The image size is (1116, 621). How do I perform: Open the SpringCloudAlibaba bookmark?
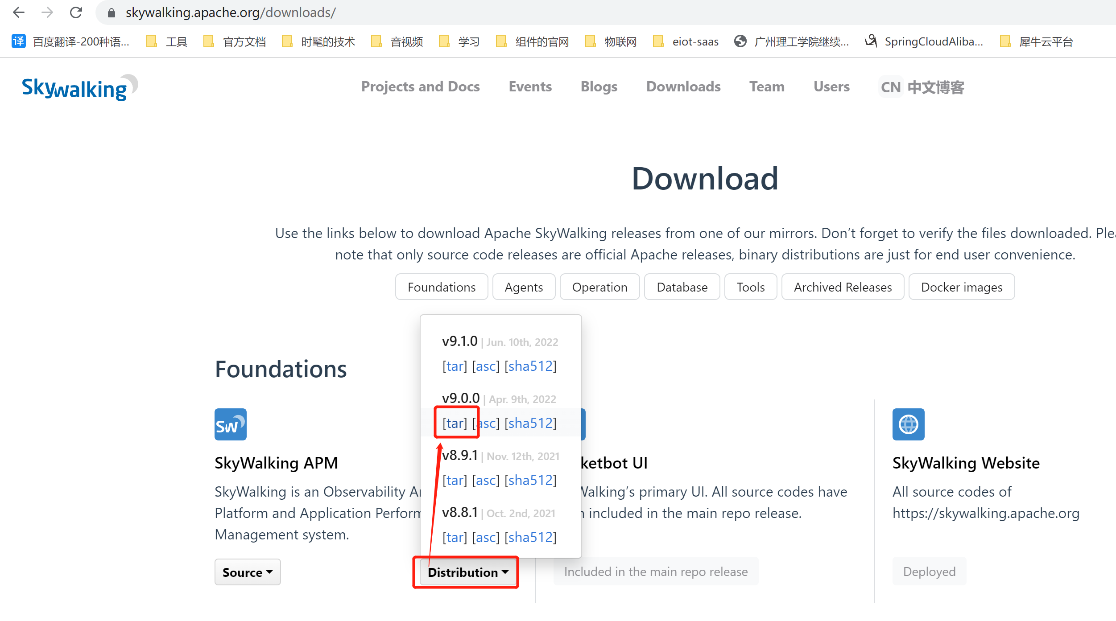coord(924,41)
